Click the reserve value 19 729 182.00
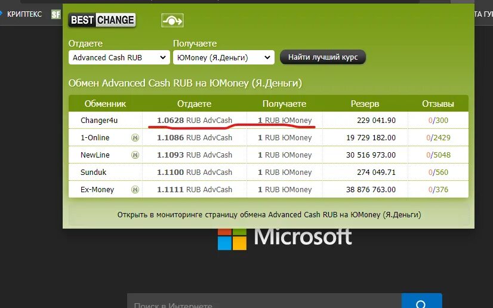The image size is (493, 308). (371, 138)
